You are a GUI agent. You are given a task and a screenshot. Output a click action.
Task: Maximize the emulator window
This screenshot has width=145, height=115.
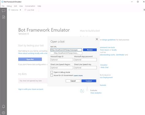coord(138,2)
